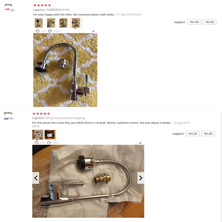The height and width of the screenshot is (222, 222).
Task: Show next photo with right arrow
Action: pyautogui.click(x=141, y=178)
